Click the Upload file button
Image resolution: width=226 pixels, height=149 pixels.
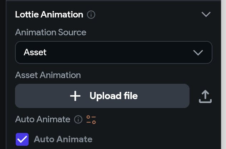102,96
